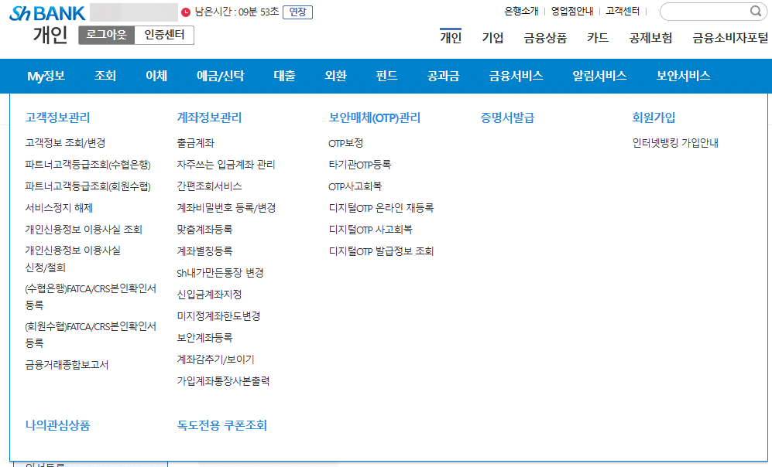Open 조회 in blue menu bar

(105, 76)
